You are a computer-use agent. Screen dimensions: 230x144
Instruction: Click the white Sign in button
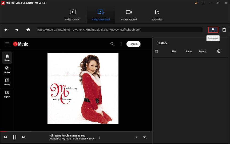(133, 44)
